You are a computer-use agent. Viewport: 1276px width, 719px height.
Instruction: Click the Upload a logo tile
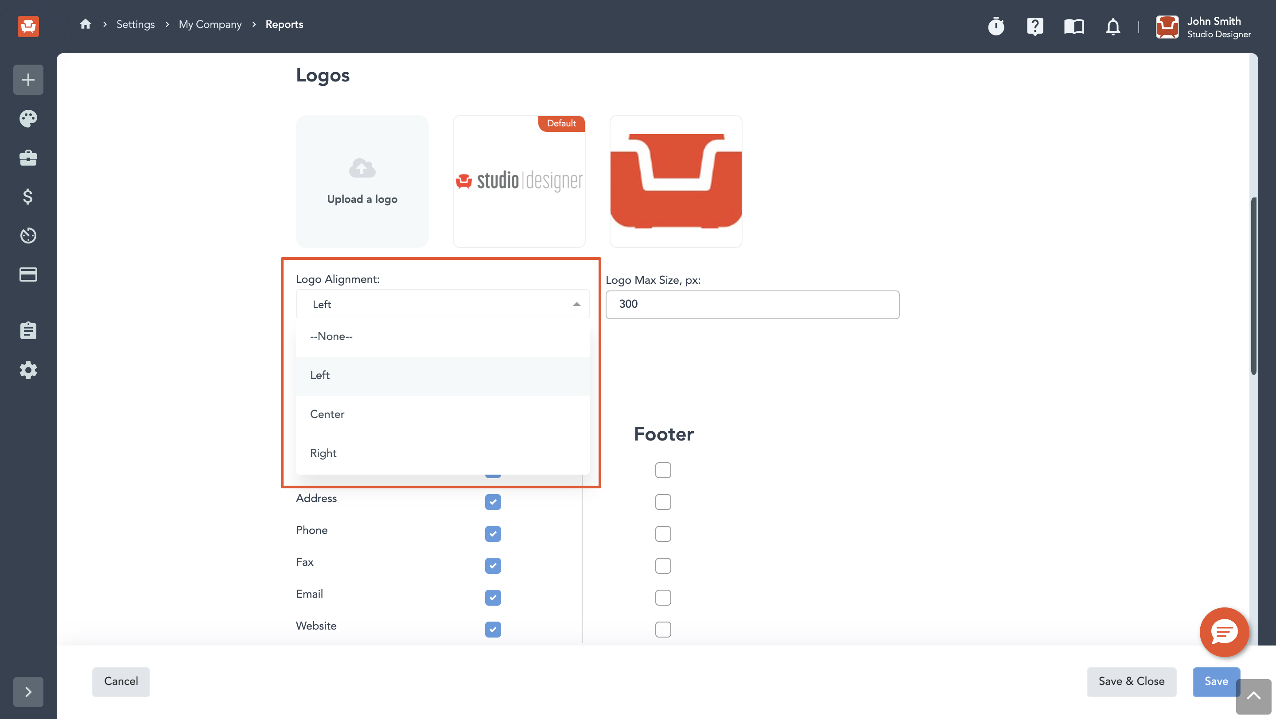[362, 182]
